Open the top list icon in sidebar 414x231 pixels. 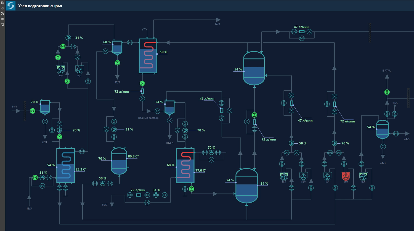click(x=2, y=3)
